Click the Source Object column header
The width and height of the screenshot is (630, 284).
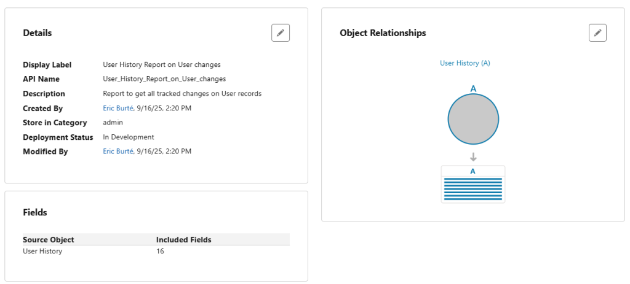click(49, 240)
